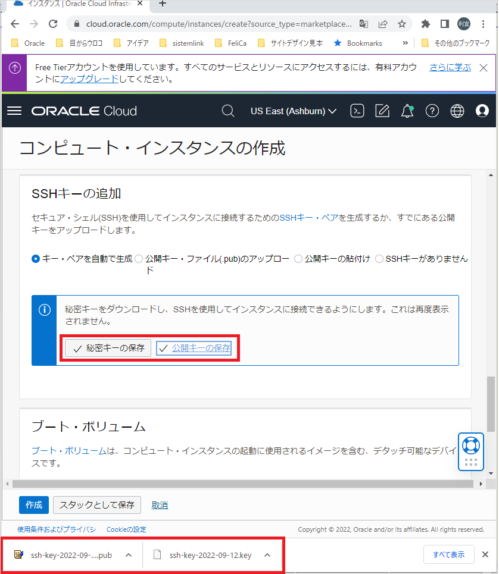The image size is (499, 574).
Task: Expand options for ssh-key-2022-09-12.key download
Action: pyautogui.click(x=267, y=555)
